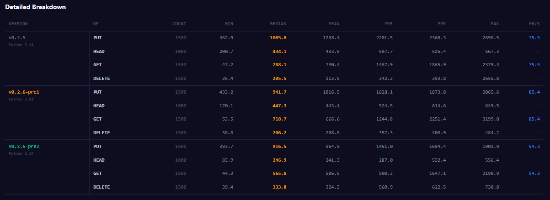The width and height of the screenshot is (550, 200).
Task: Select the v0.2.6-pre2 version label
Action: 24,146
